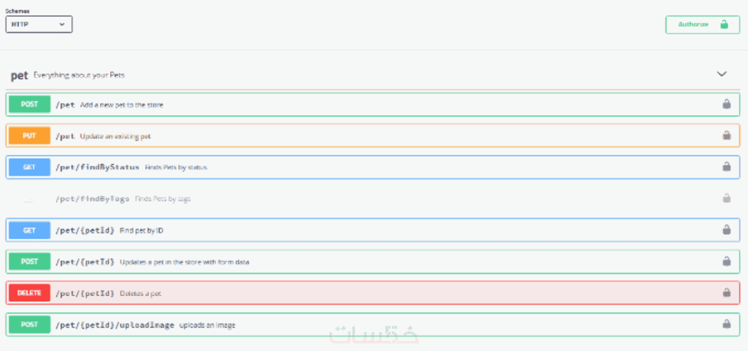Click 'Deletes a pet' text

tap(141, 293)
